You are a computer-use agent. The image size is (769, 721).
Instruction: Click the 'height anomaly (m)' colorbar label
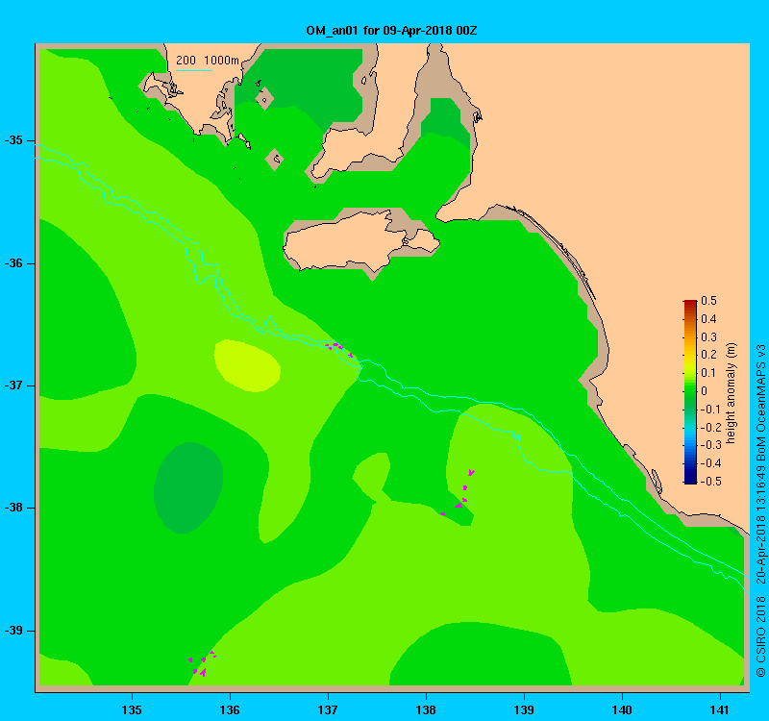[732, 393]
